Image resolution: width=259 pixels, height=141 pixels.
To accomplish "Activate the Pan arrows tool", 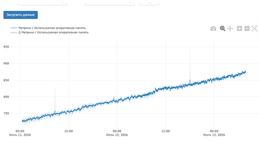I will [230, 28].
